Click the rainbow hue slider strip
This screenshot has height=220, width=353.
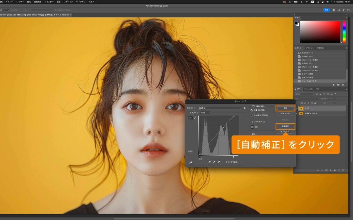344,32
